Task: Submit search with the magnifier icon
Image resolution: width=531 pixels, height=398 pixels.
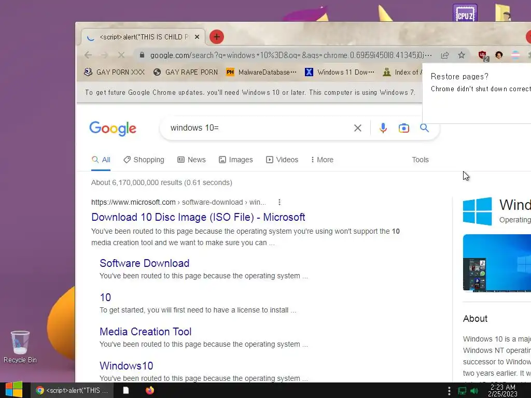Action: 424,128
